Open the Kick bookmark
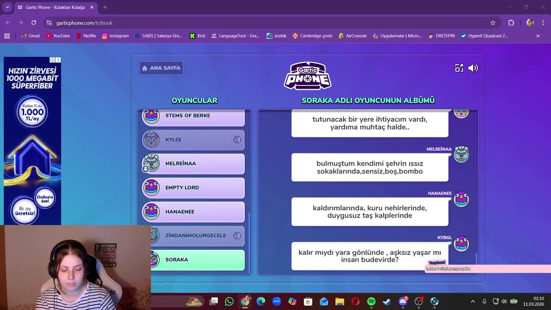The width and height of the screenshot is (551, 310). click(x=198, y=36)
